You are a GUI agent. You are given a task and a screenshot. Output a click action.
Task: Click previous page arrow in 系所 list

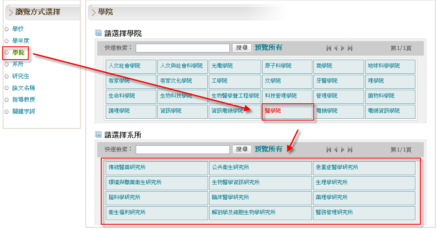pos(335,150)
